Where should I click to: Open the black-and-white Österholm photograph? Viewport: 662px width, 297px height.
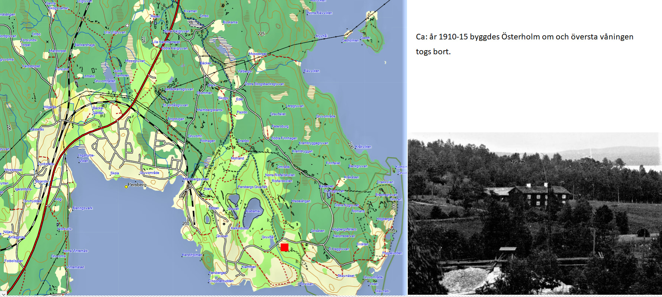(535, 214)
